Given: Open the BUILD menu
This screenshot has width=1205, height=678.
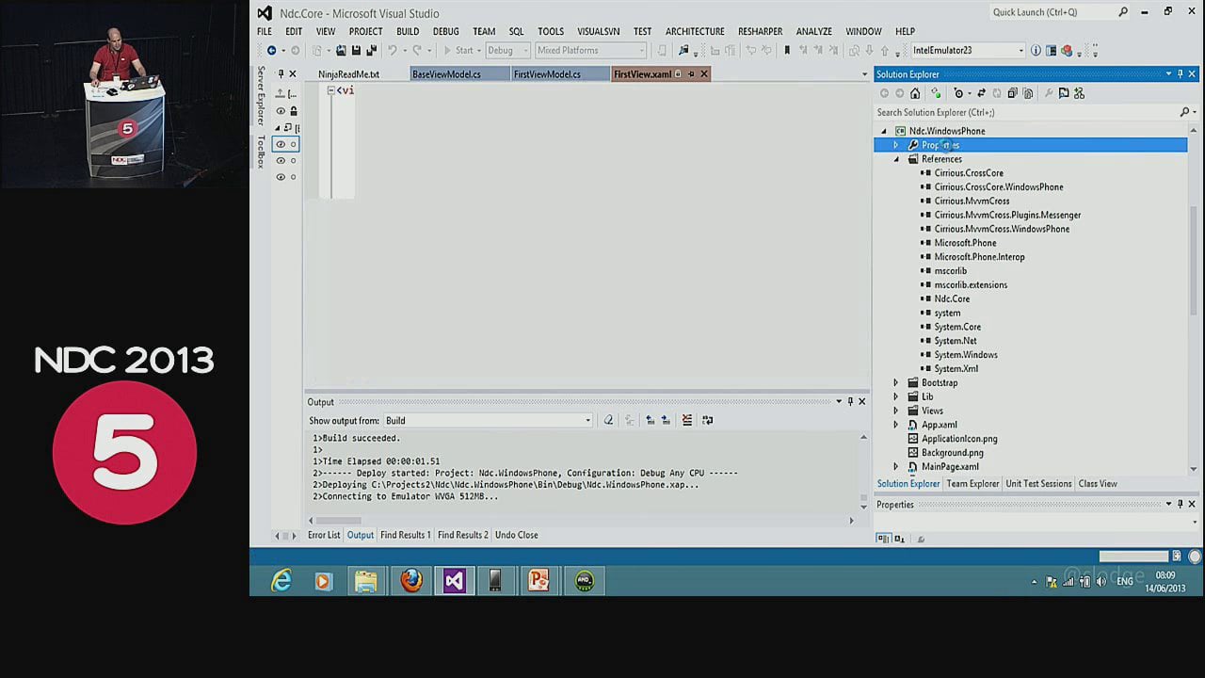Looking at the screenshot, I should [408, 31].
